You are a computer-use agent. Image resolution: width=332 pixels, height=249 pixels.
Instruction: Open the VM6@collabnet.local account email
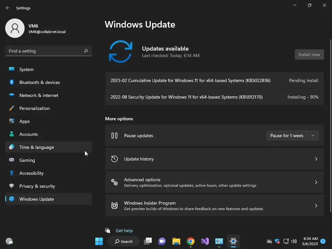coord(47,32)
